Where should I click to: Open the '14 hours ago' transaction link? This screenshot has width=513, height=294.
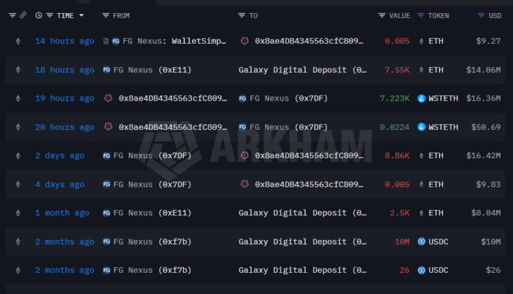[64, 41]
